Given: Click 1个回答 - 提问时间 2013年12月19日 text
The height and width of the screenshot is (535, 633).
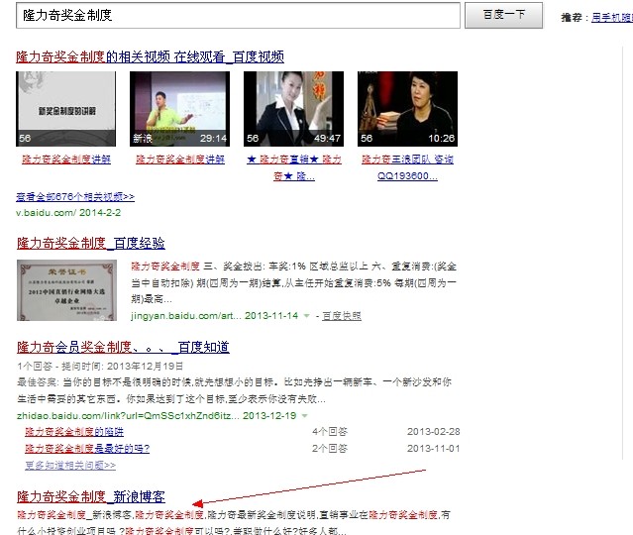Looking at the screenshot, I should click(x=100, y=367).
